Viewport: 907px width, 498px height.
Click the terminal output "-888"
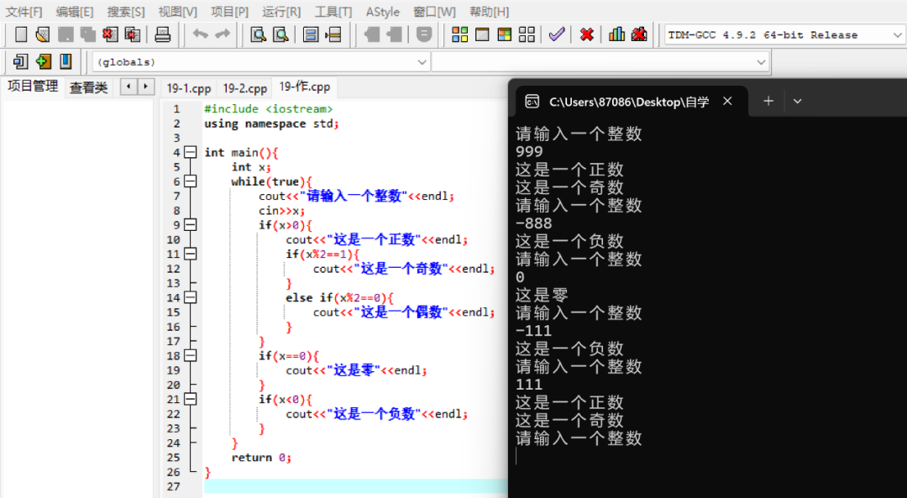pos(533,223)
